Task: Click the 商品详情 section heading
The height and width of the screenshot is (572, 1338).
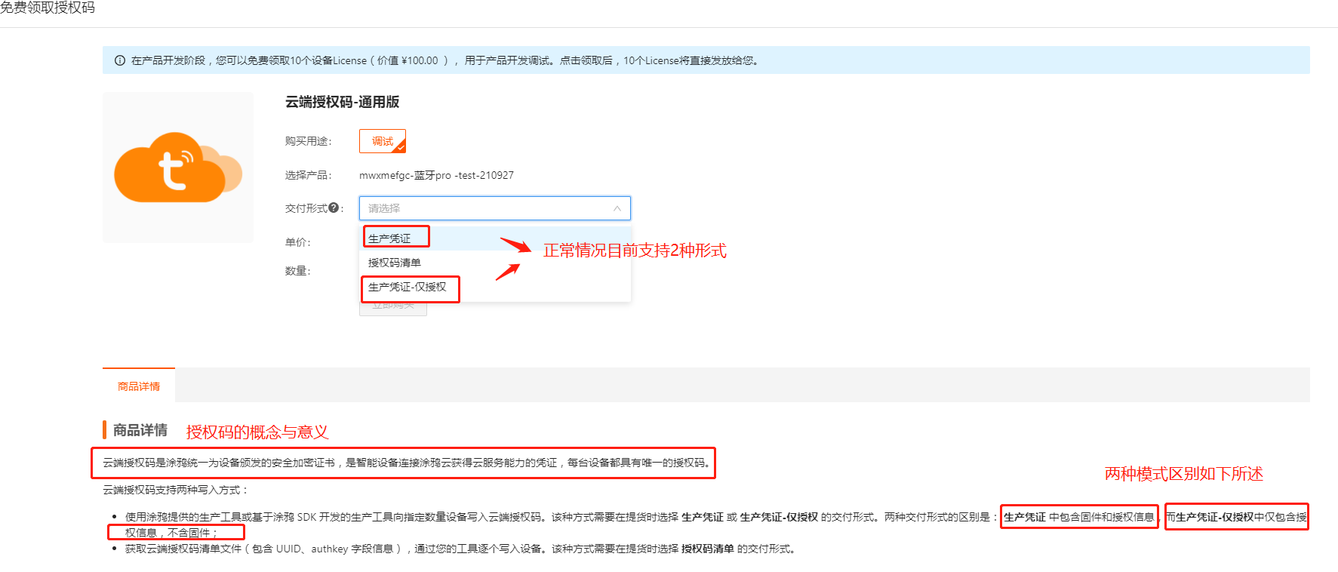Action: (140, 430)
